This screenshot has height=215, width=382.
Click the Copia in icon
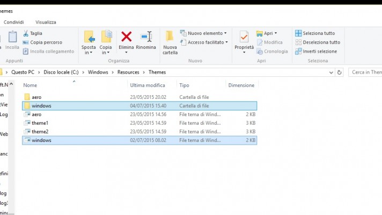pyautogui.click(x=106, y=37)
